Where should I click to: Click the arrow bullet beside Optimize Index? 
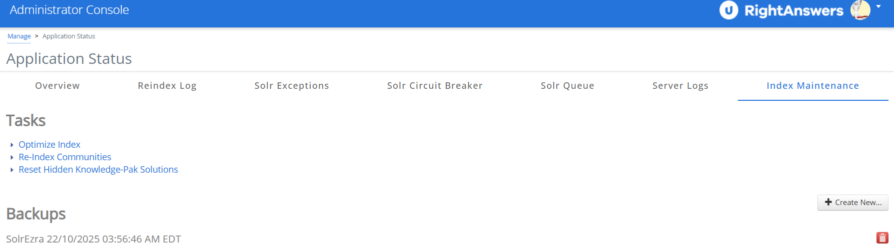[x=12, y=145]
